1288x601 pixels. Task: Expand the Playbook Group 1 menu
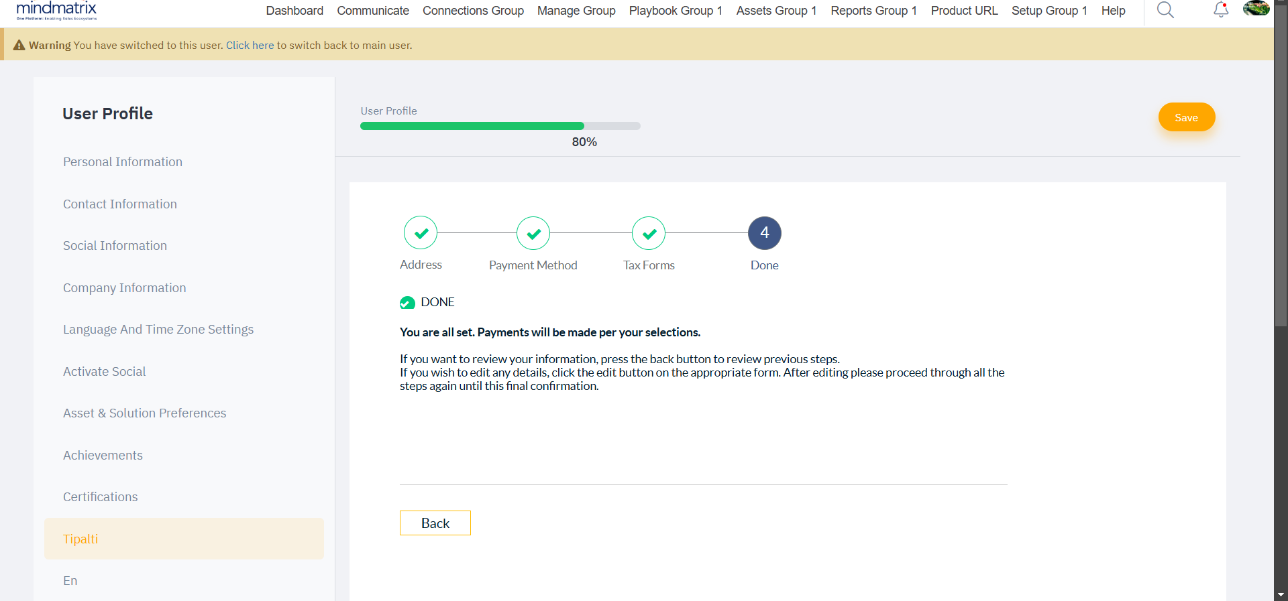click(676, 11)
